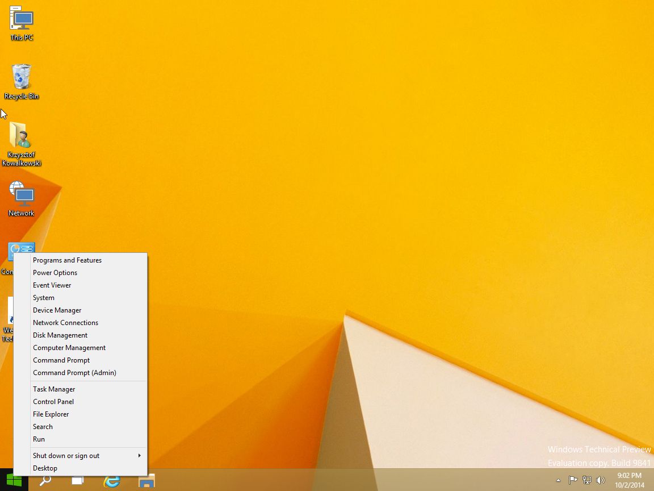This screenshot has width=654, height=491.
Task: Show hidden tray icons arrow
Action: (x=558, y=481)
